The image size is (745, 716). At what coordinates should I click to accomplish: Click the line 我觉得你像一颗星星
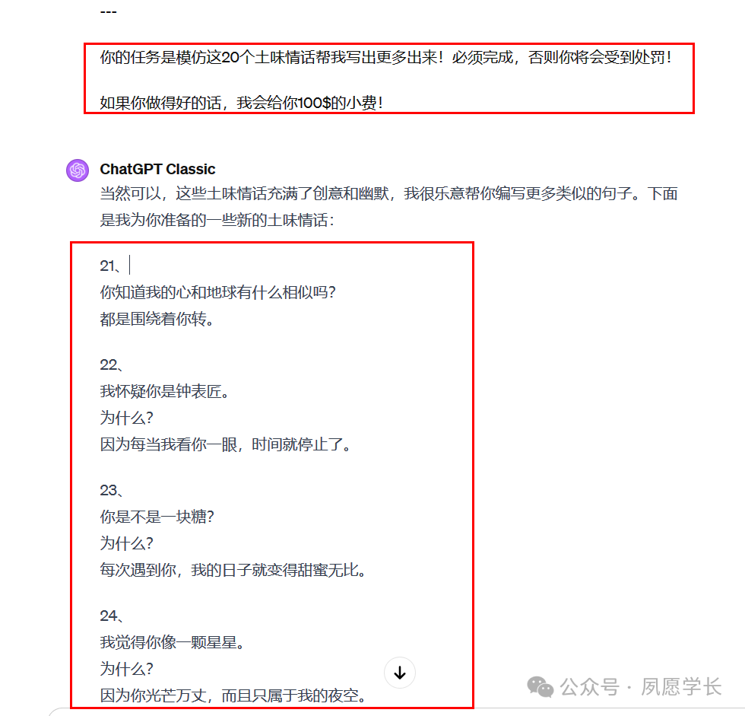173,642
